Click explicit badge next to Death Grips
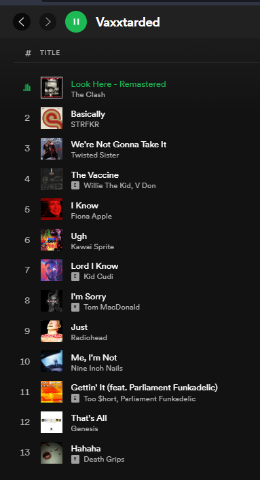The image size is (260, 480). pyautogui.click(x=75, y=459)
